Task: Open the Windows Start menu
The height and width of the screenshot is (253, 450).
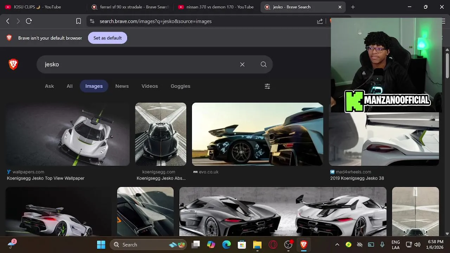Action: [x=101, y=245]
